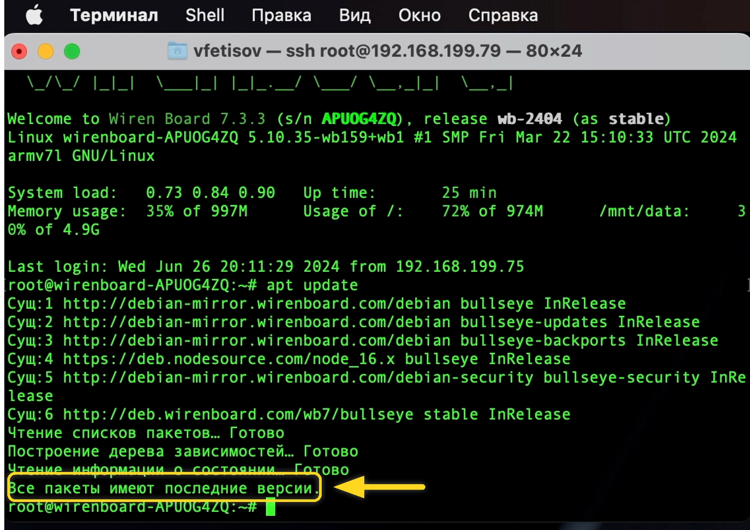The image size is (750, 530).
Task: Click the highlighted 'Все пакеты имеют последние версии' line
Action: [x=164, y=488]
